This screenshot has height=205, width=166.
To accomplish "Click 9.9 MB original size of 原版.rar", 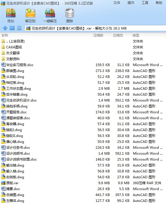I will click(104, 183).
